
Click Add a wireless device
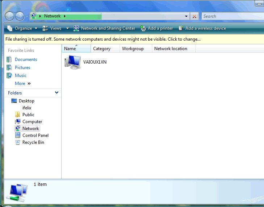coord(202,28)
